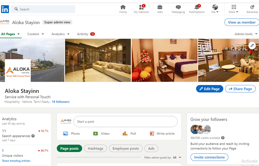The image size is (259, 166).
Task: Click the Activity 14 notification badge
Action: click(93, 34)
